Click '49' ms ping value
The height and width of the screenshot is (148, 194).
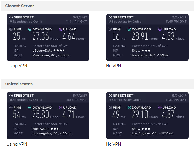click(116, 114)
